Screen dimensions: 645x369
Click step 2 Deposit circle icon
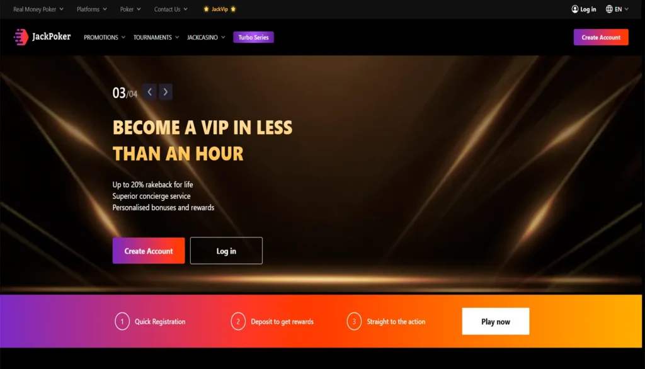pyautogui.click(x=237, y=321)
